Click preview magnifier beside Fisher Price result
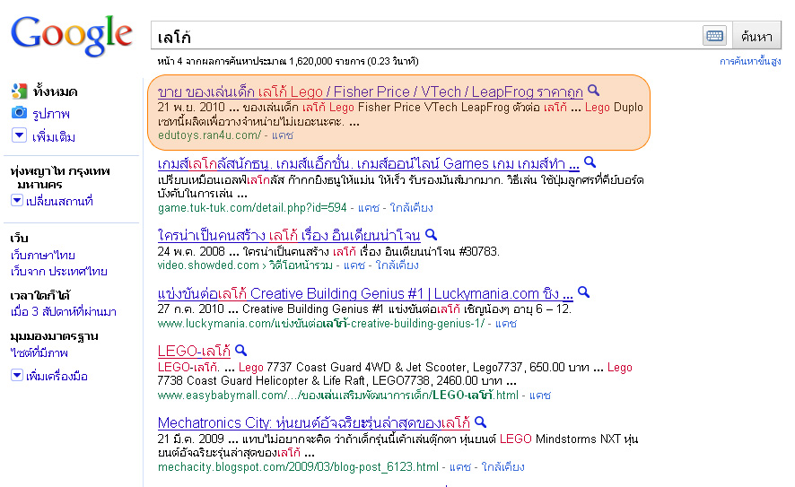Viewport: 795px width, 487px height. tap(594, 91)
